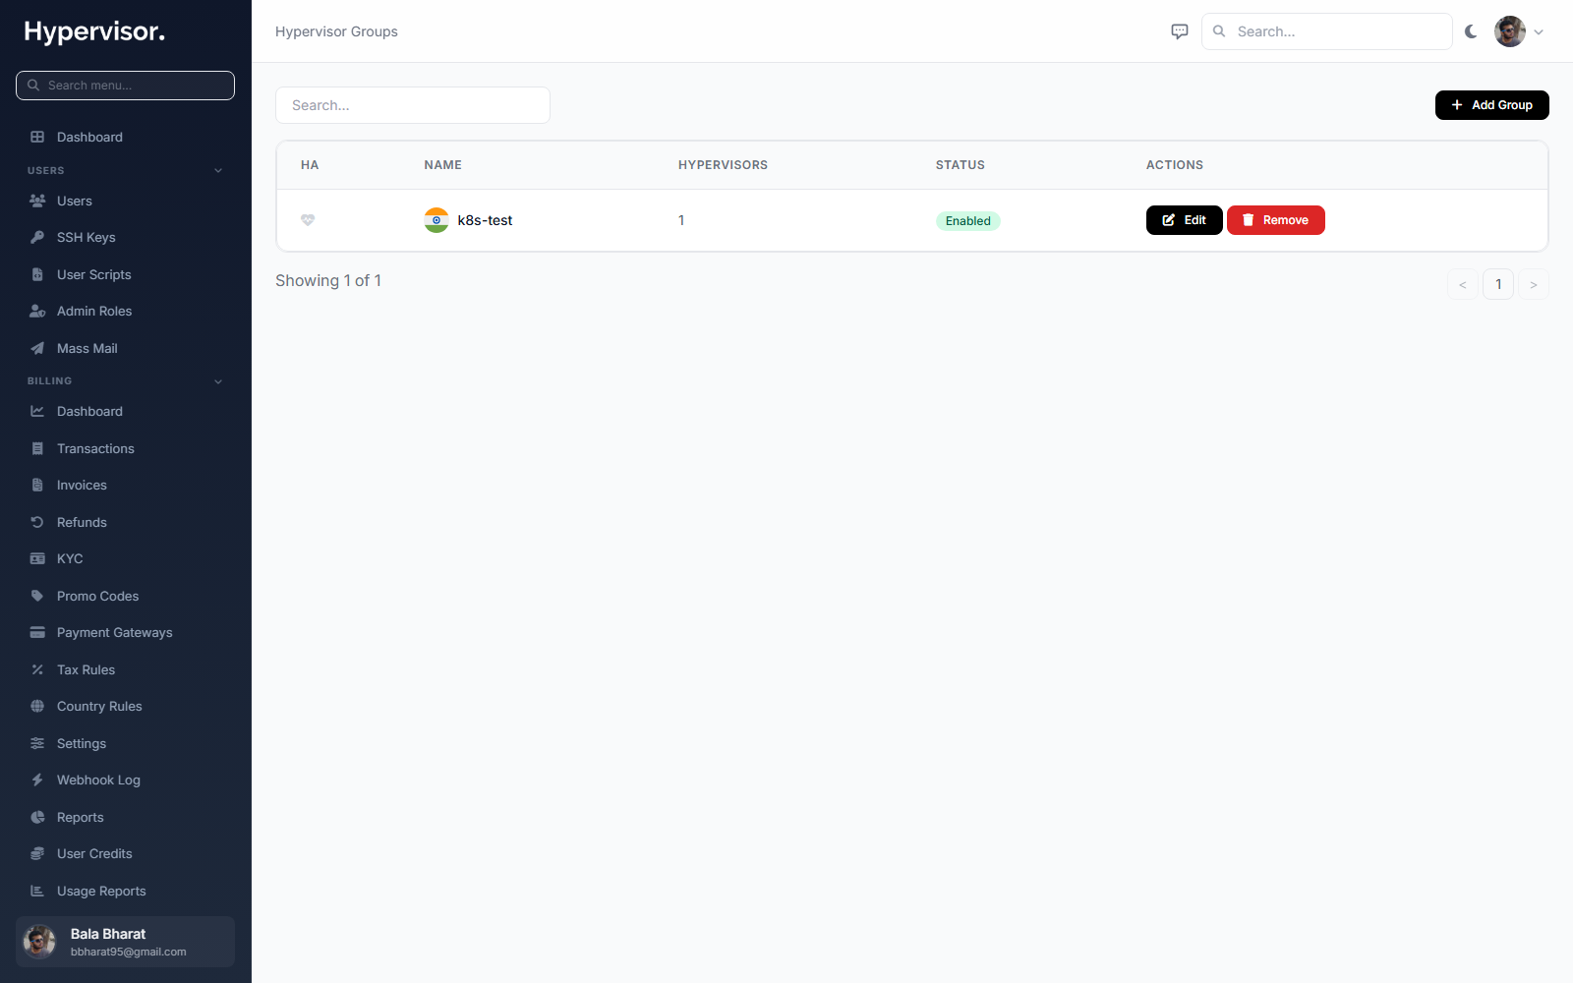Select pagination page 1

click(1498, 284)
